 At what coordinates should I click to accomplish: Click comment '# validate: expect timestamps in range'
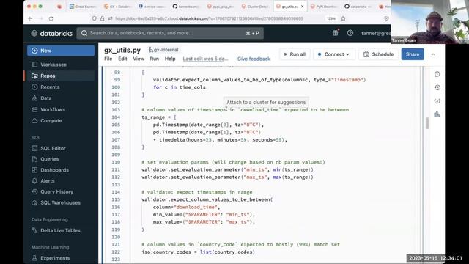[x=197, y=192]
